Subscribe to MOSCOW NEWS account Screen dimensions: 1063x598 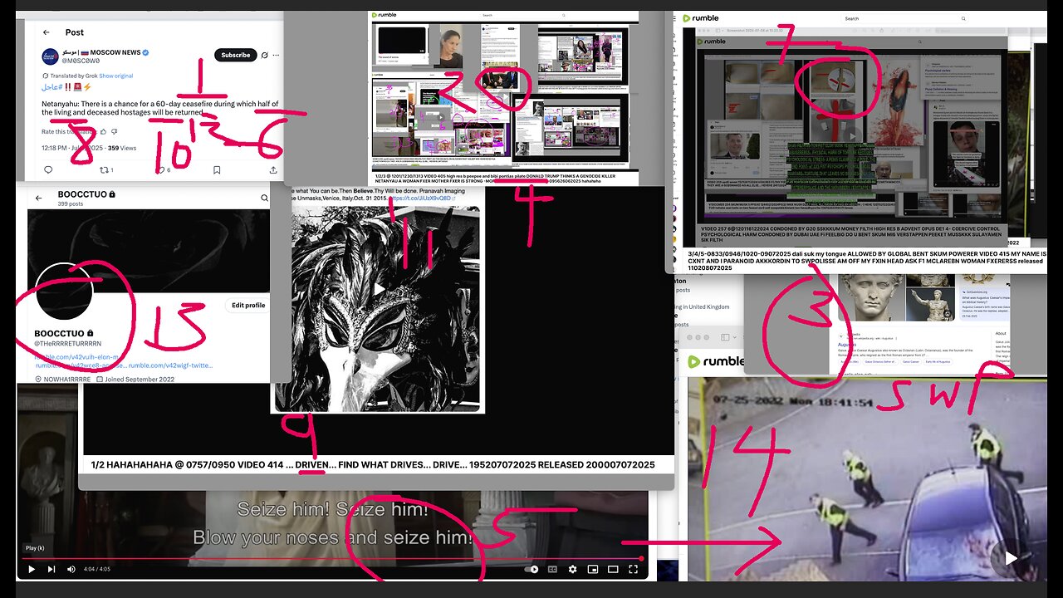pos(235,55)
